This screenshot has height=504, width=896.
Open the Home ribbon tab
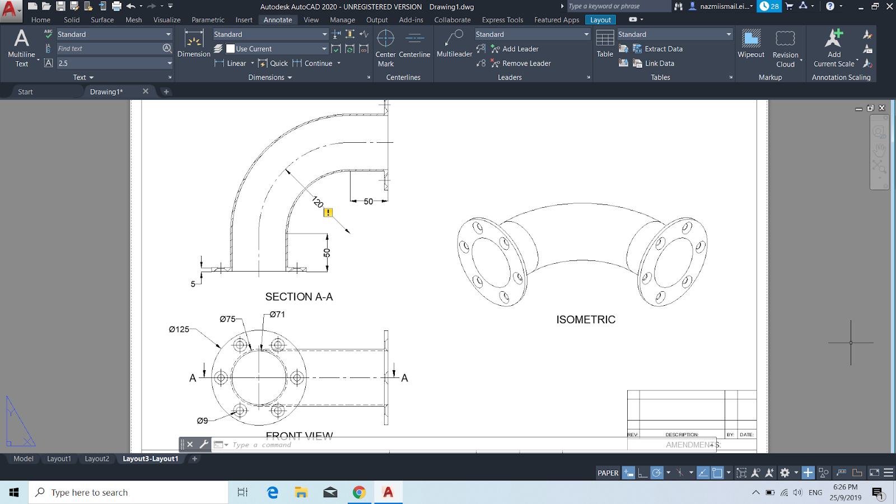[x=41, y=20]
